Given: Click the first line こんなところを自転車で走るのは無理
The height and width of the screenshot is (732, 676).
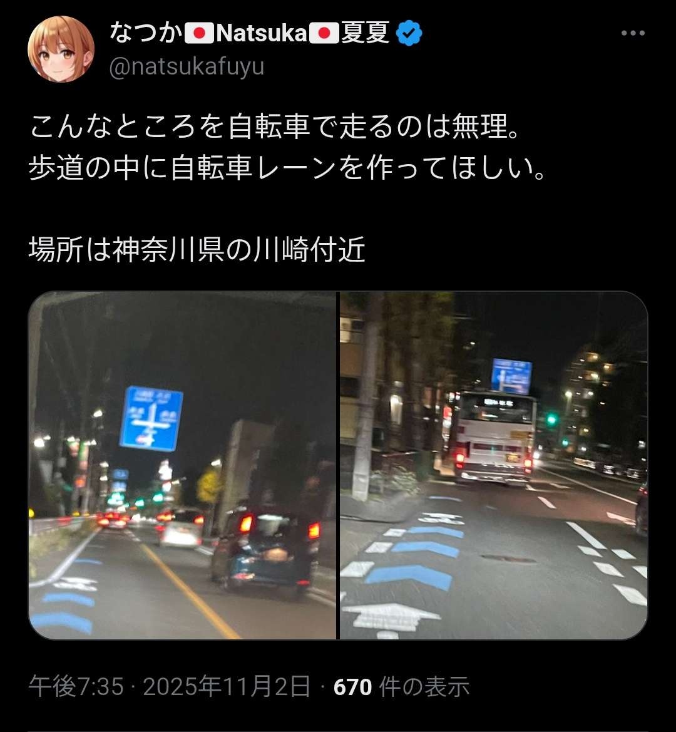Looking at the screenshot, I should coord(274,127).
